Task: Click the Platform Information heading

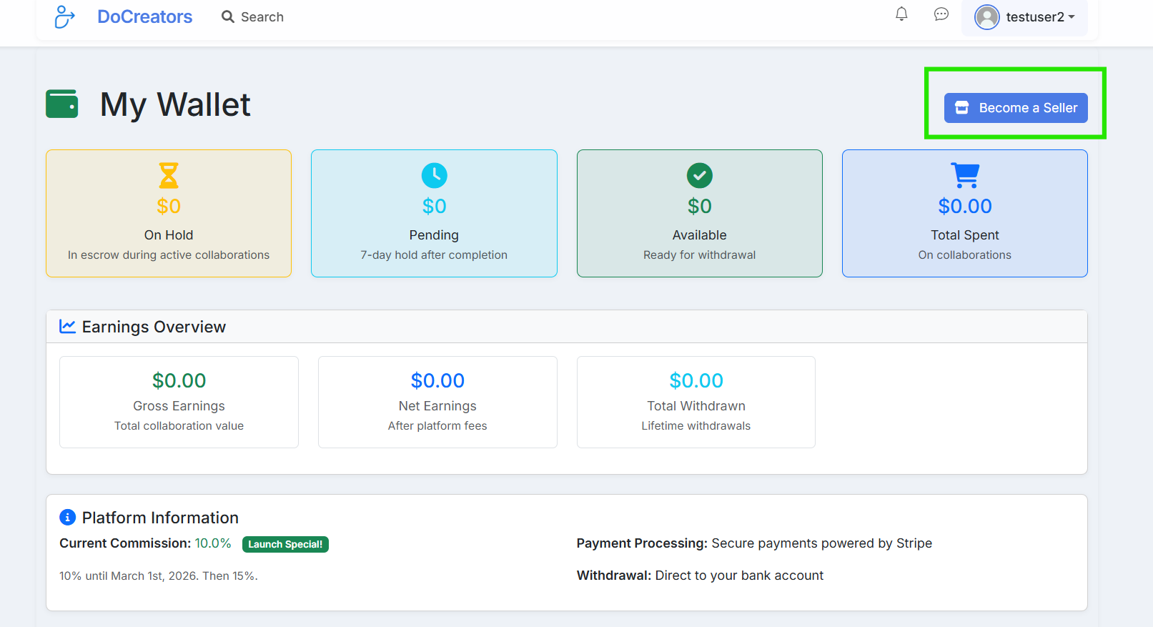Action: tap(160, 518)
